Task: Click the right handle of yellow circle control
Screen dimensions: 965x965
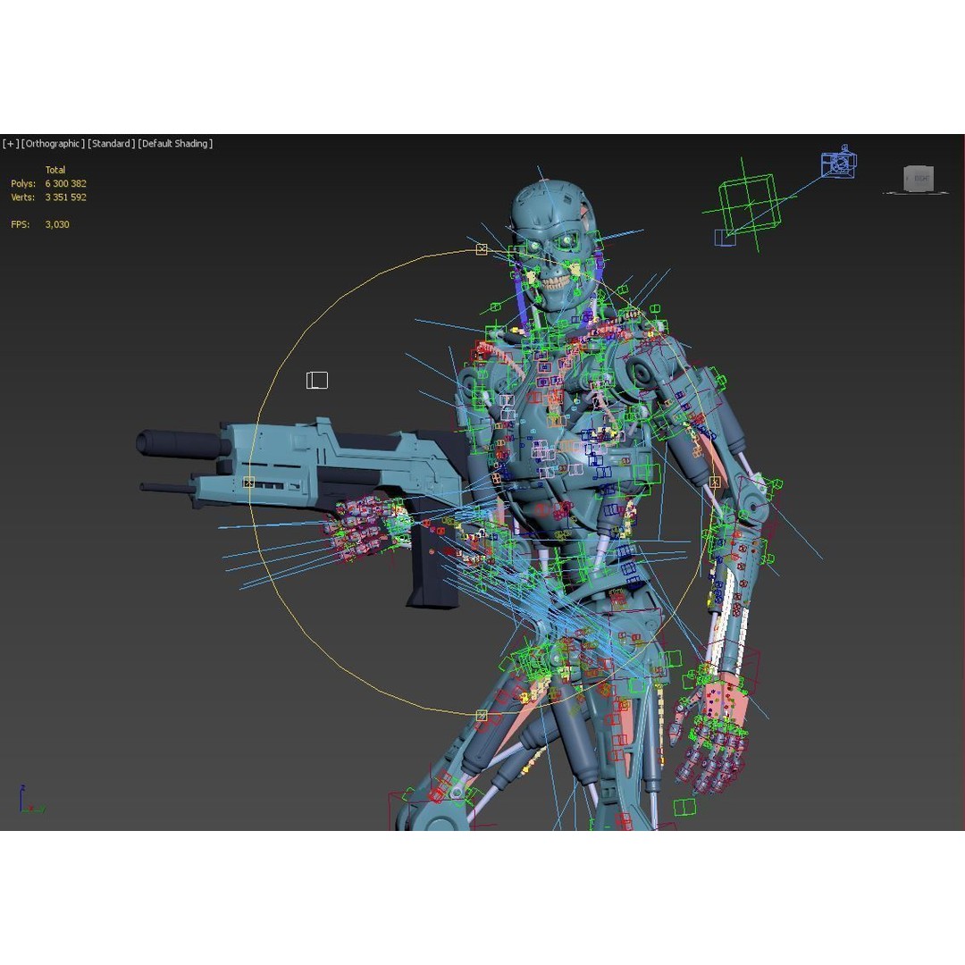Action: pyautogui.click(x=715, y=482)
